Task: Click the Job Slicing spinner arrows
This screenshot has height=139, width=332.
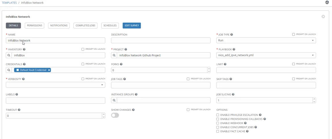Action: (314, 100)
